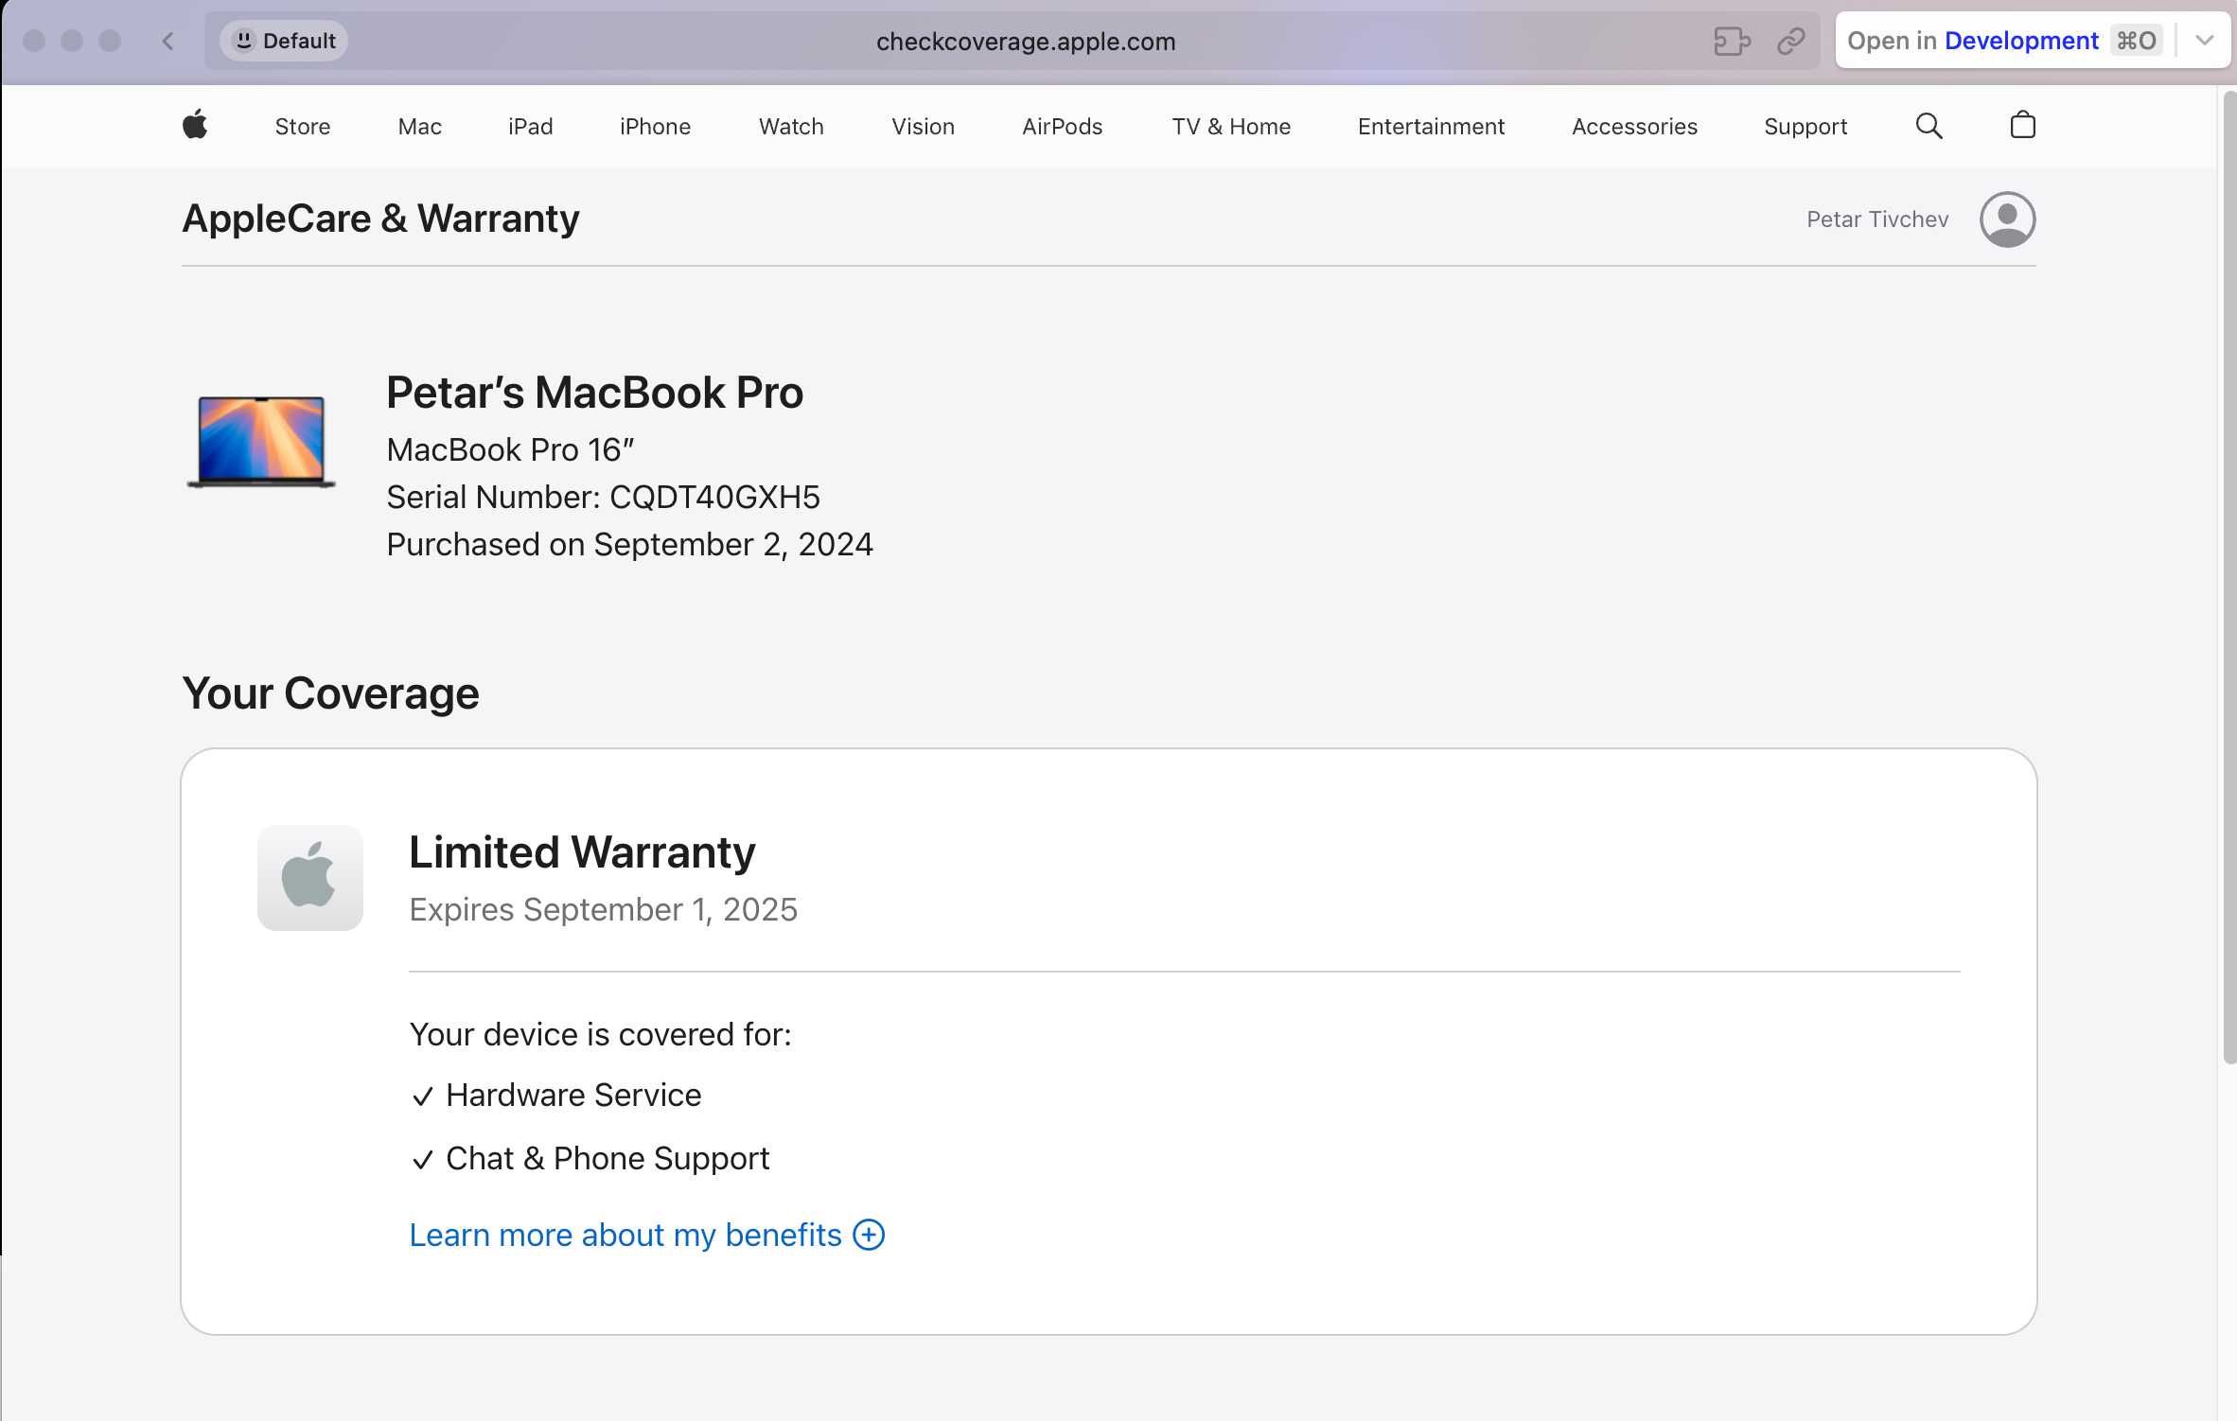Click Expires September 1, 2025 text

603,909
